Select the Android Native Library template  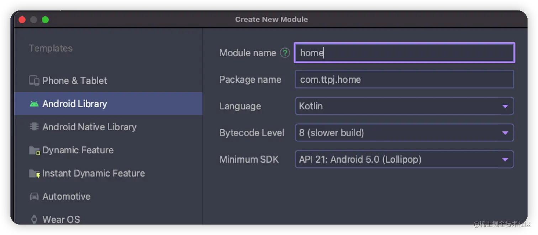(109, 127)
